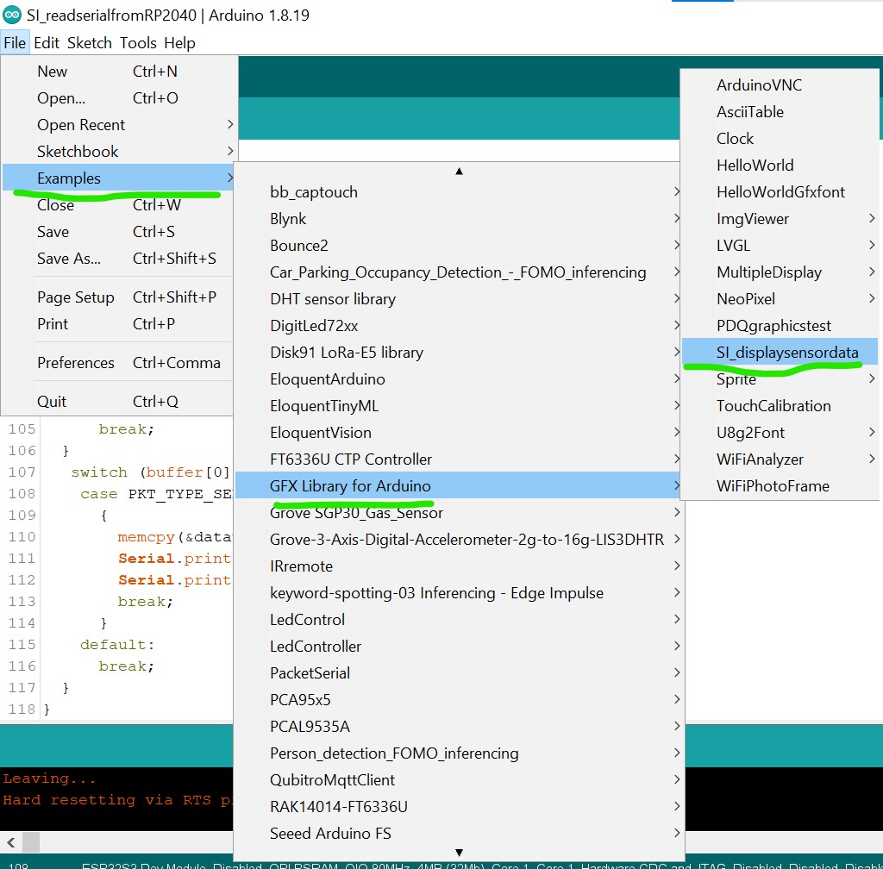Open IRremote examples submenu

pos(459,566)
